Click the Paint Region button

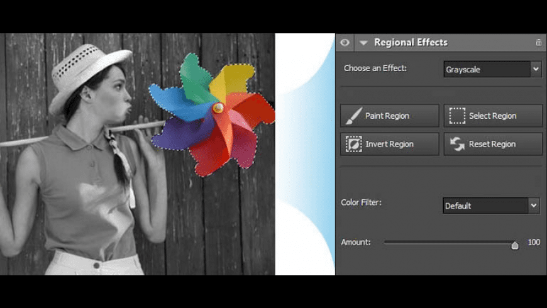390,116
